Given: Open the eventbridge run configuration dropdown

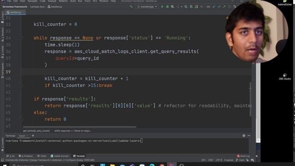Looking at the screenshot, I should 147,6.
